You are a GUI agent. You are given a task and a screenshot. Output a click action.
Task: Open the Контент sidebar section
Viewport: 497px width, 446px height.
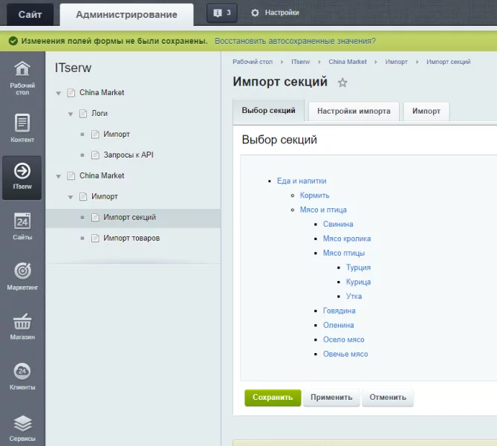tap(22, 128)
